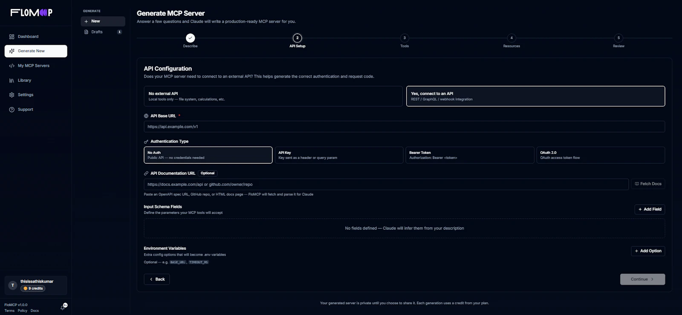Select Generate New in the sidebar
This screenshot has height=315, width=682.
pos(36,51)
